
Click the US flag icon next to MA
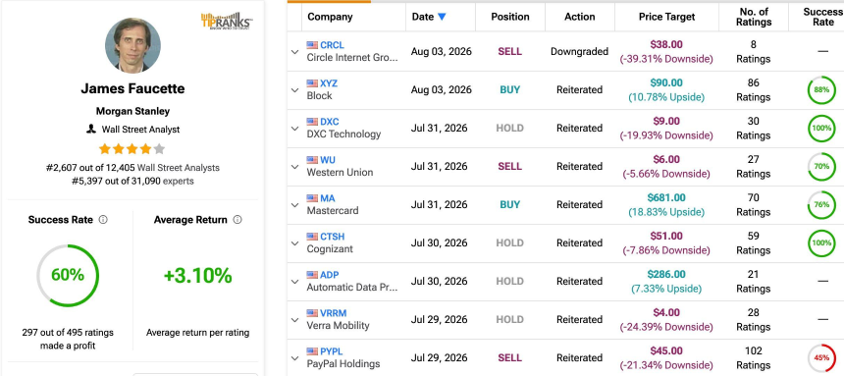pyautogui.click(x=312, y=198)
